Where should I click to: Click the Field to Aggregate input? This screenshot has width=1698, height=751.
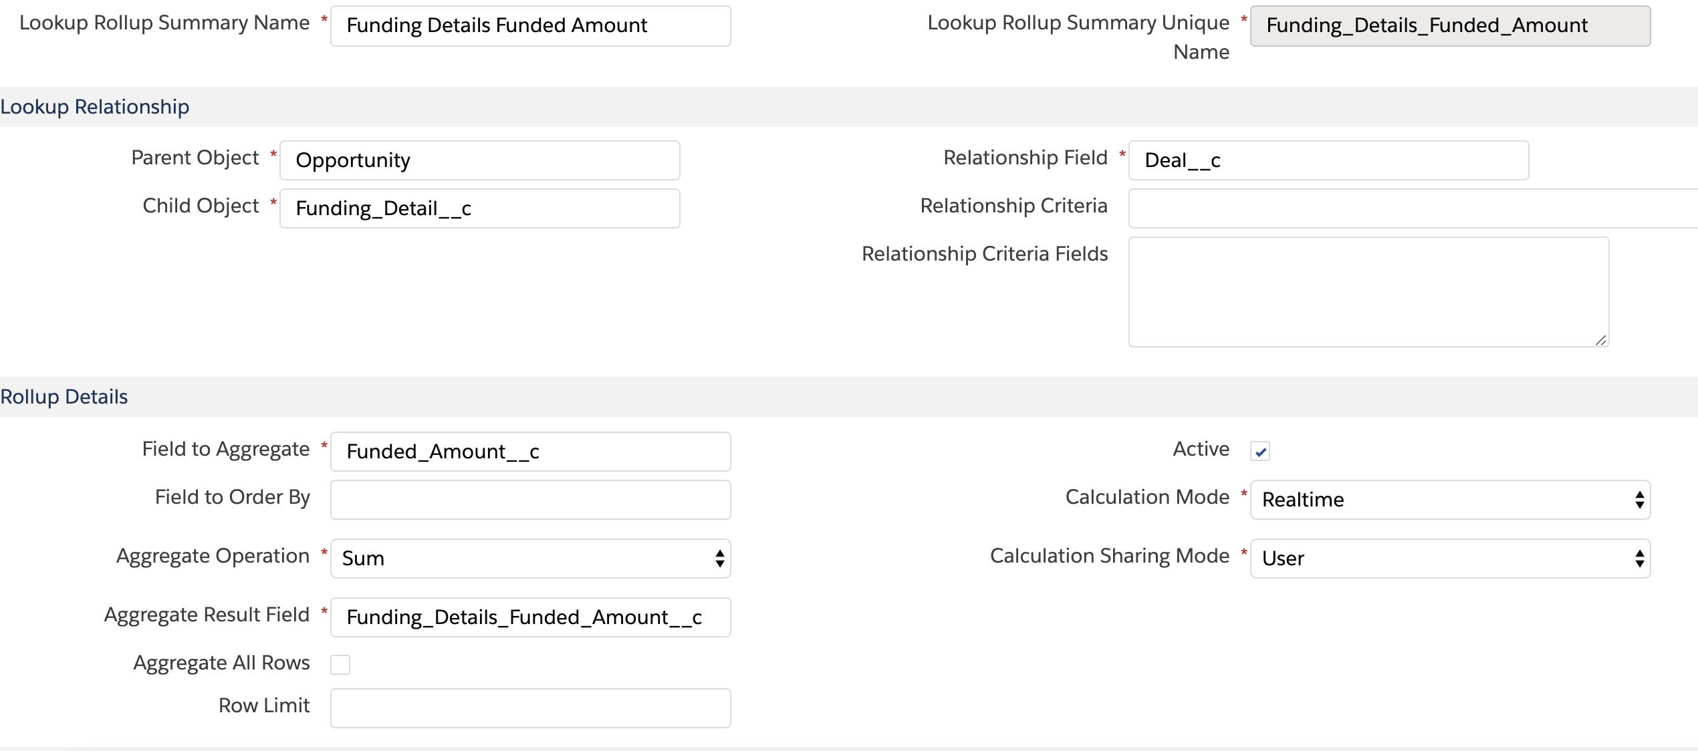529,451
